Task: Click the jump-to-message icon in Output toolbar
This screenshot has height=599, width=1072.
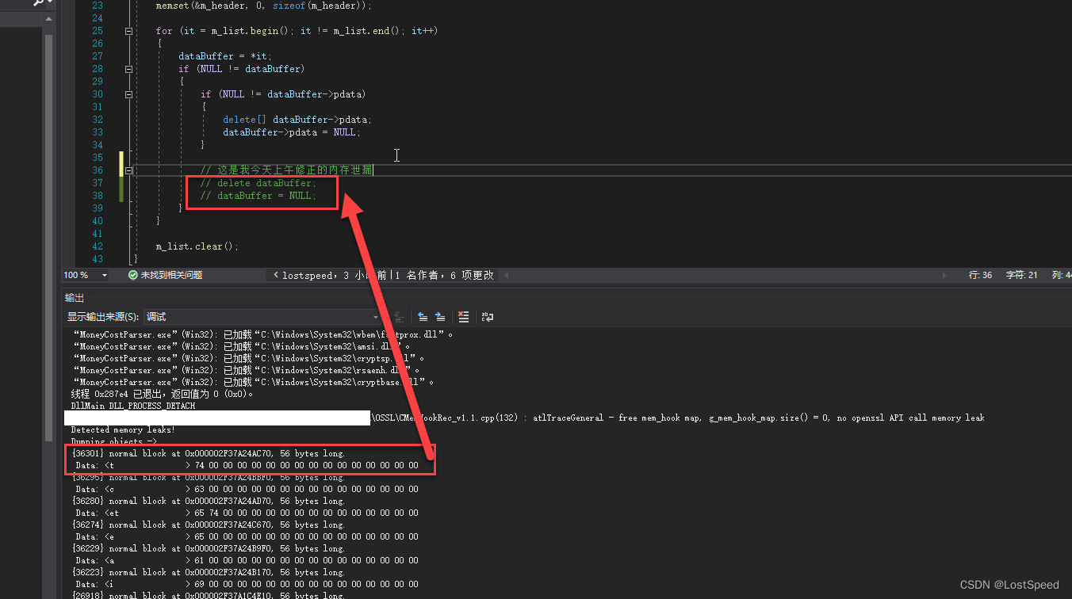Action: click(398, 316)
